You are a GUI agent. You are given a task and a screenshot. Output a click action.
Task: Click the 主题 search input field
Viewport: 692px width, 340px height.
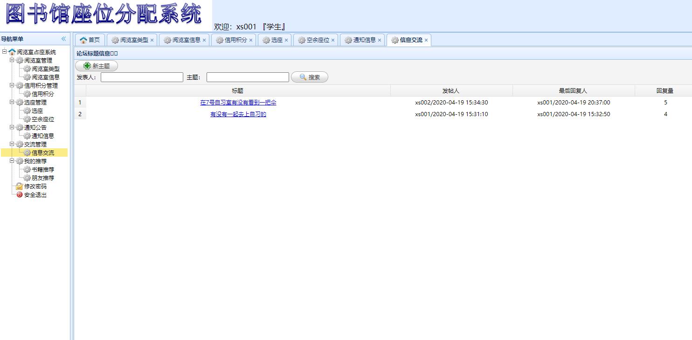pos(247,77)
